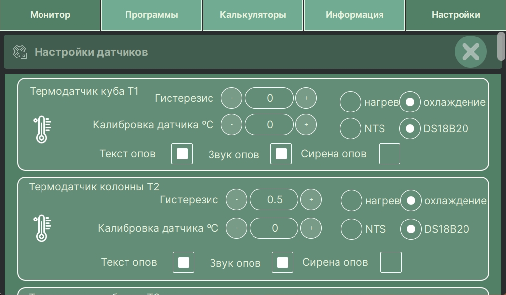Screen dimensions: 506x295
Task: Click the sensor settings header icon
Action: tap(20, 52)
